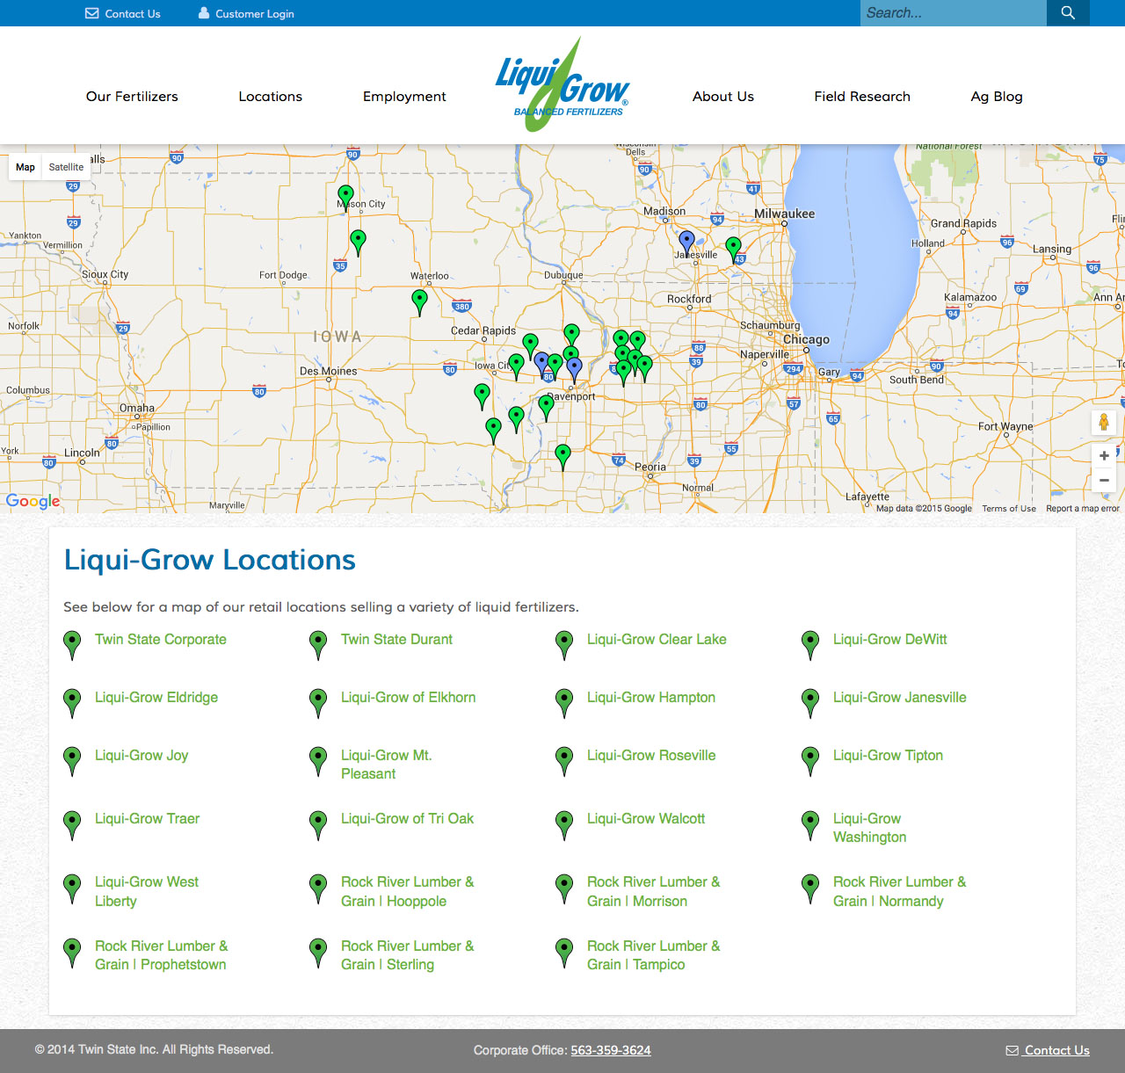Click the pin icon beside Liqui-Grow DeWitt
The width and height of the screenshot is (1125, 1073).
tap(811, 645)
